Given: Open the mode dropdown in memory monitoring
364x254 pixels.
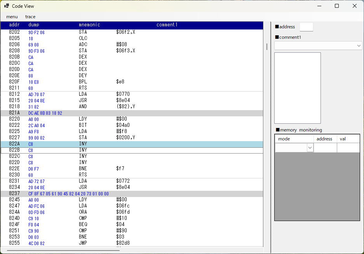Looking at the screenshot, I should click(310, 148).
